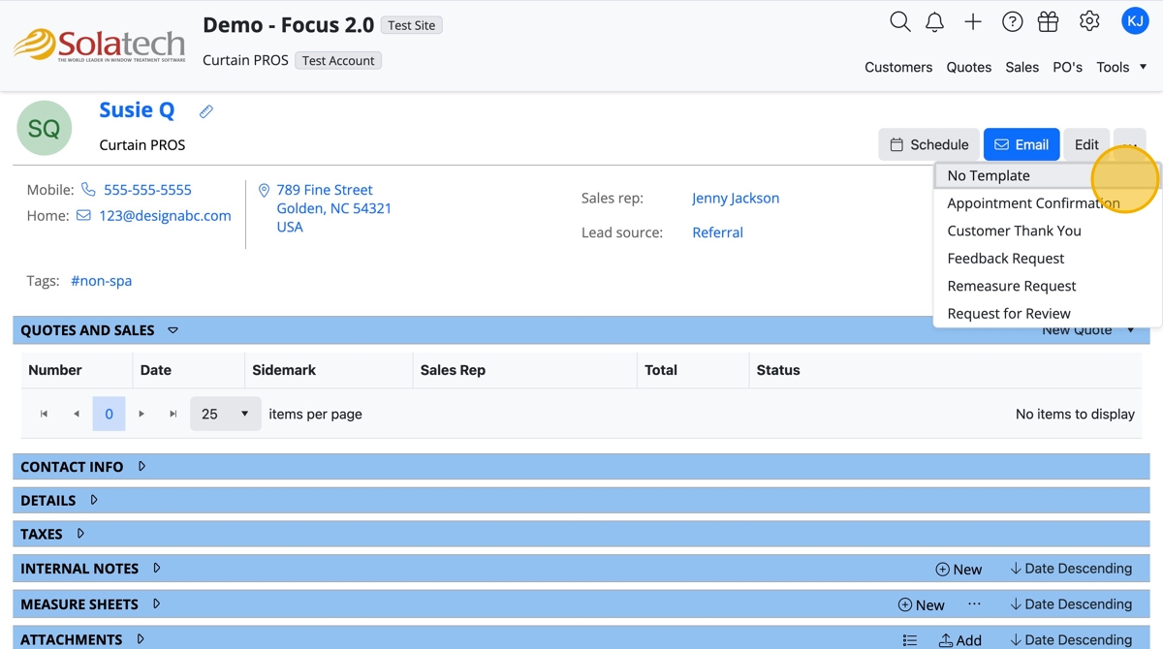Open the Jenny Jackson sales rep link
The image size is (1163, 649).
735,198
